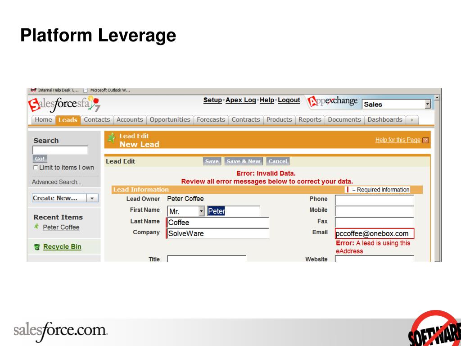Click the Mobile input field
The image size is (461, 346).
(374, 211)
